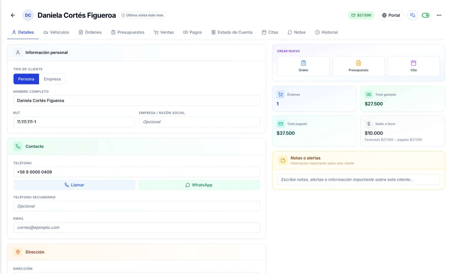Create a new Cita
The image size is (452, 274).
pyautogui.click(x=414, y=66)
